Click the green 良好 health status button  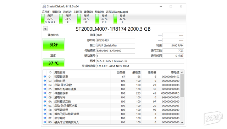click(x=54, y=44)
